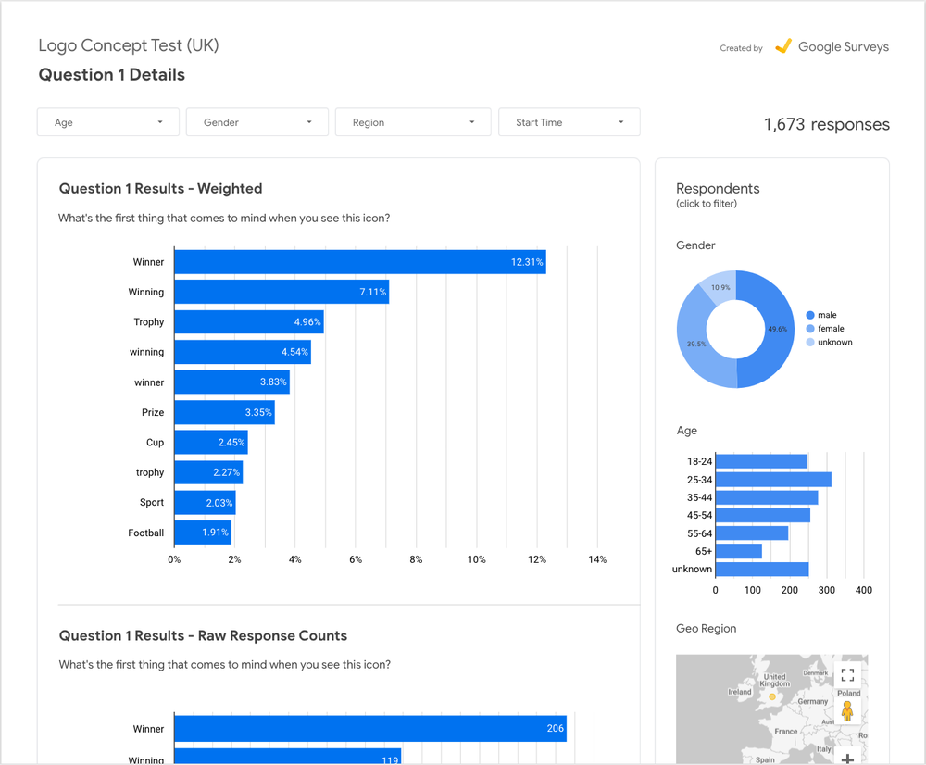Click the female legend dot in Gender chart
This screenshot has width=926, height=765.
click(x=810, y=329)
